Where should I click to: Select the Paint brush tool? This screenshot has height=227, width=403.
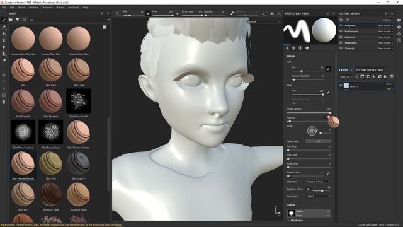click(x=4, y=20)
